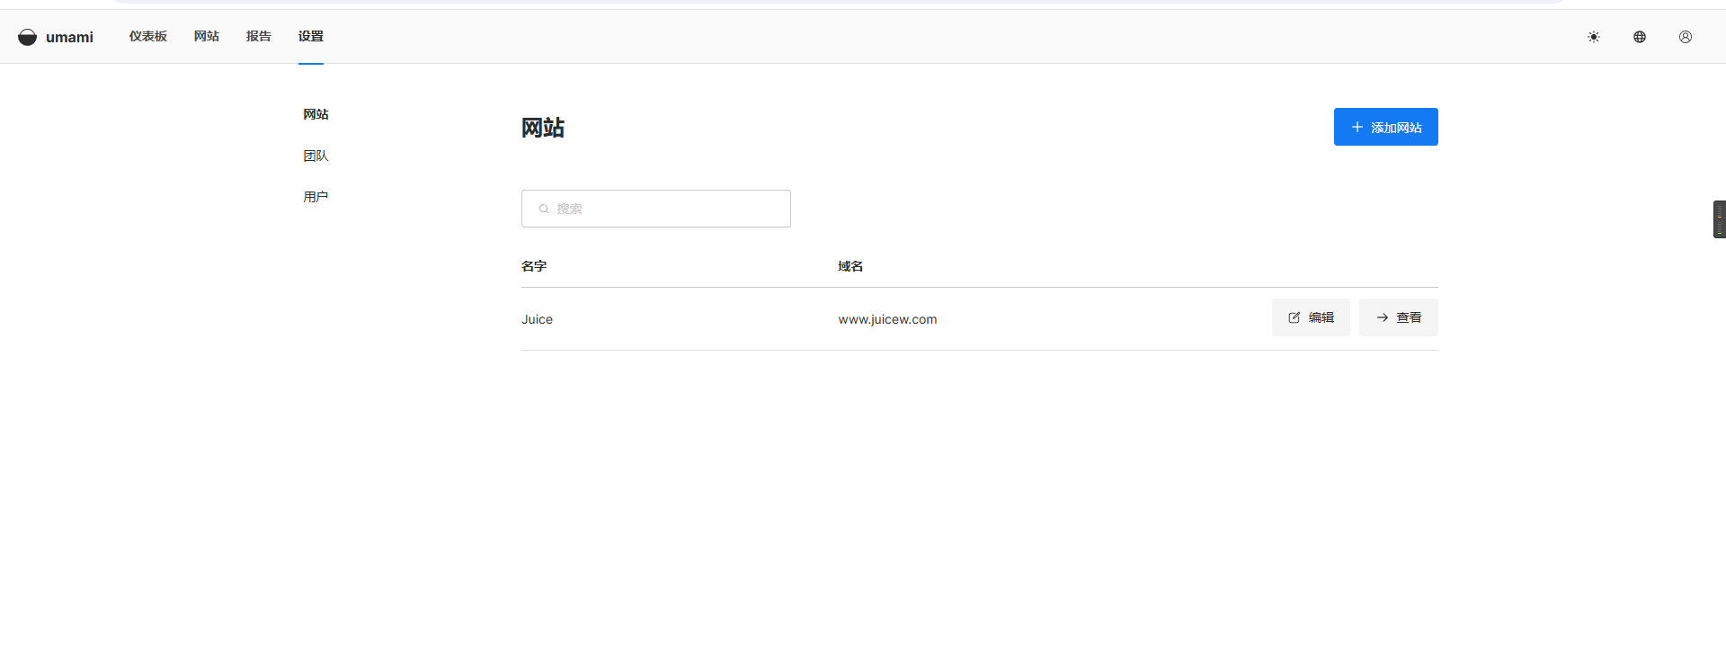This screenshot has height=660, width=1726.
Task: Click the umami brand name text
Action: tap(69, 37)
